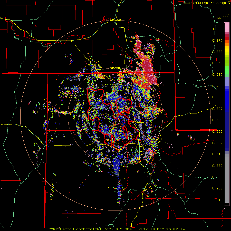Click the 0.467 legend value

pyautogui.click(x=217, y=143)
